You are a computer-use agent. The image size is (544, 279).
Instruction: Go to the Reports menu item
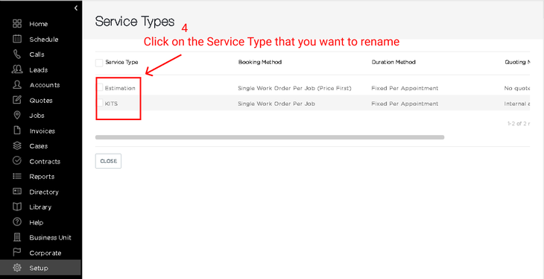click(x=42, y=177)
